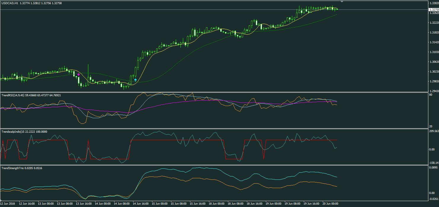Click the highlighted current price label 1.32758

pos(433,9)
